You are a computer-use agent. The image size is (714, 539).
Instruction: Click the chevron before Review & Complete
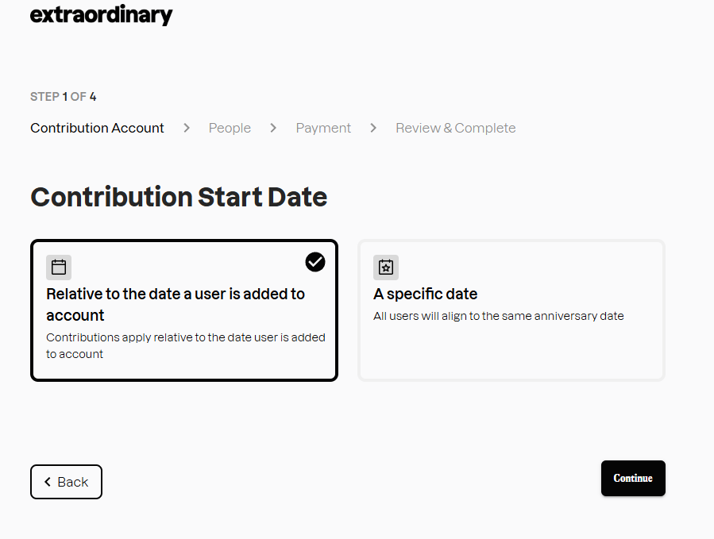(x=373, y=128)
